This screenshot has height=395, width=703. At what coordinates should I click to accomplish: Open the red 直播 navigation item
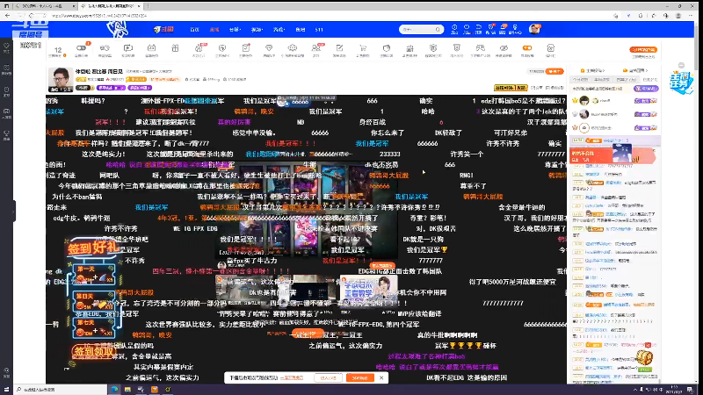tap(214, 30)
